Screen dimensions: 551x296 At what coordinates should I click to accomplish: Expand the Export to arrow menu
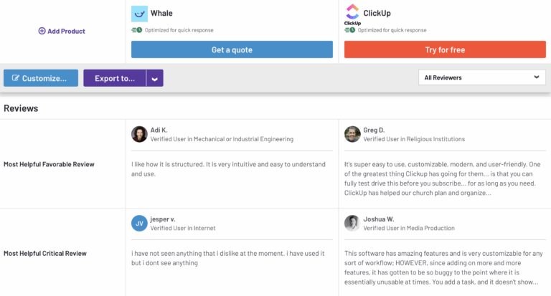(x=155, y=78)
